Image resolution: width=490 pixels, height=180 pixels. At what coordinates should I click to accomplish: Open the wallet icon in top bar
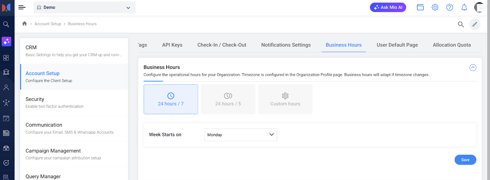coord(420,7)
